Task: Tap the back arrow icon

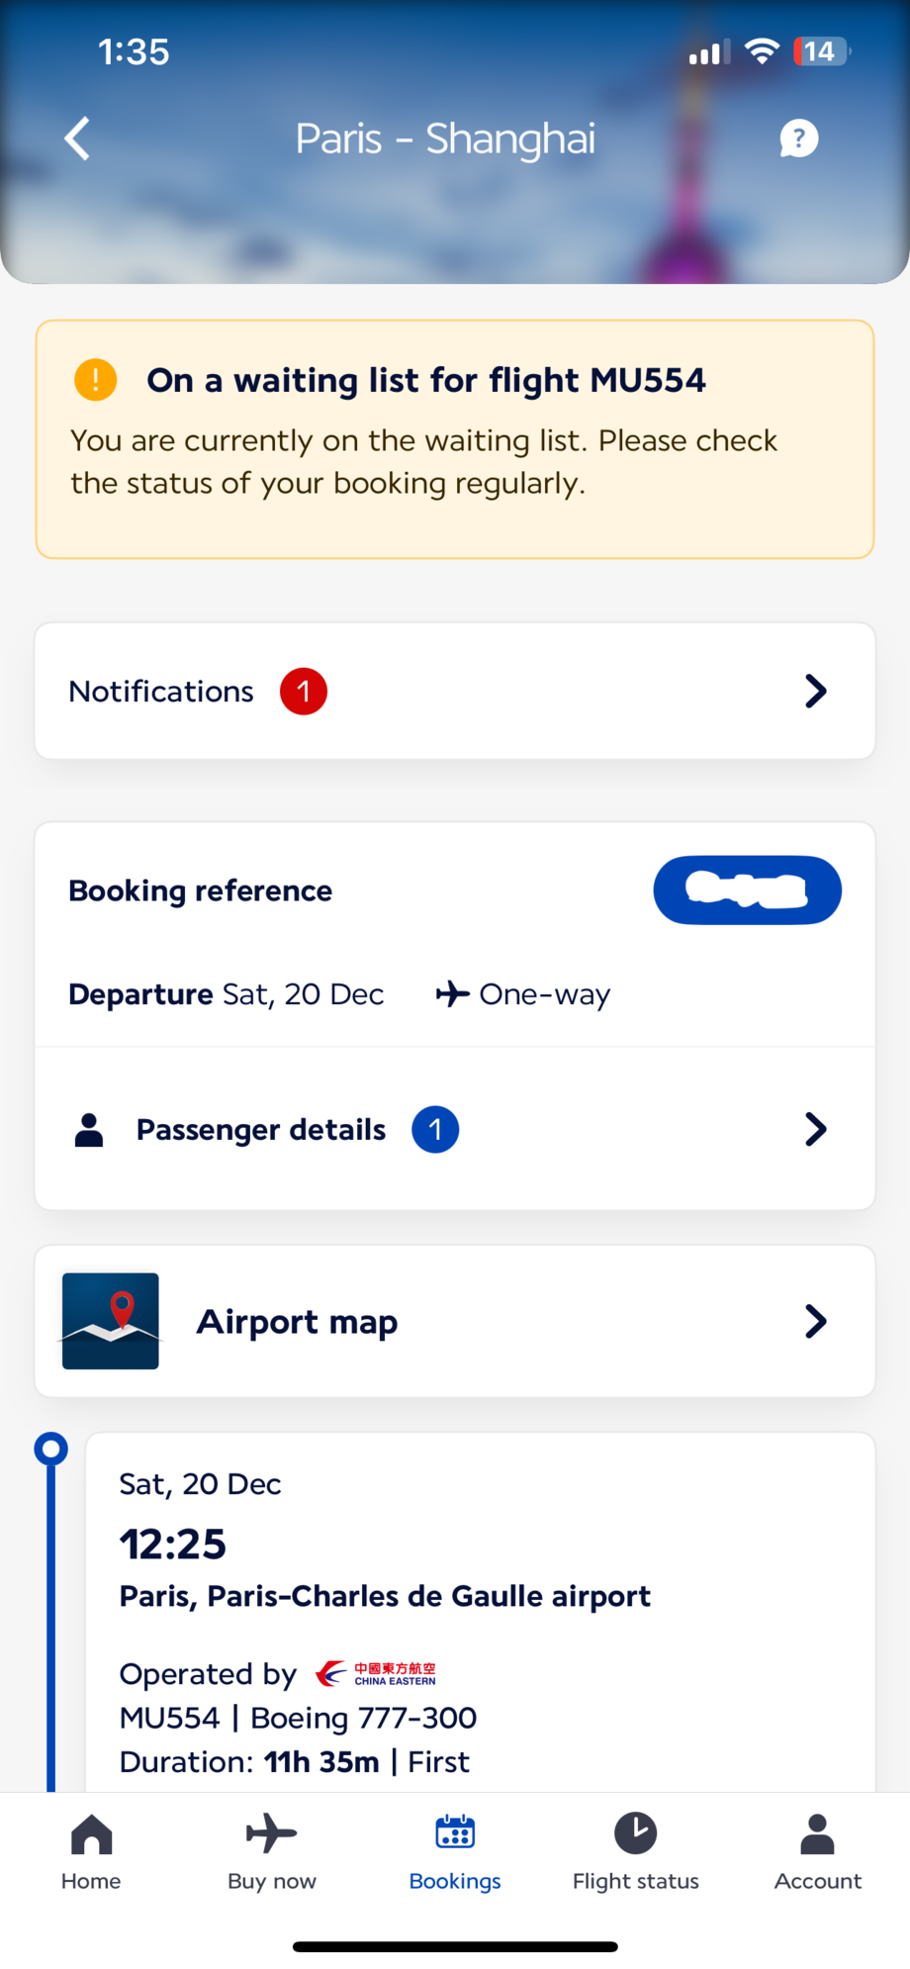Action: tap(77, 139)
